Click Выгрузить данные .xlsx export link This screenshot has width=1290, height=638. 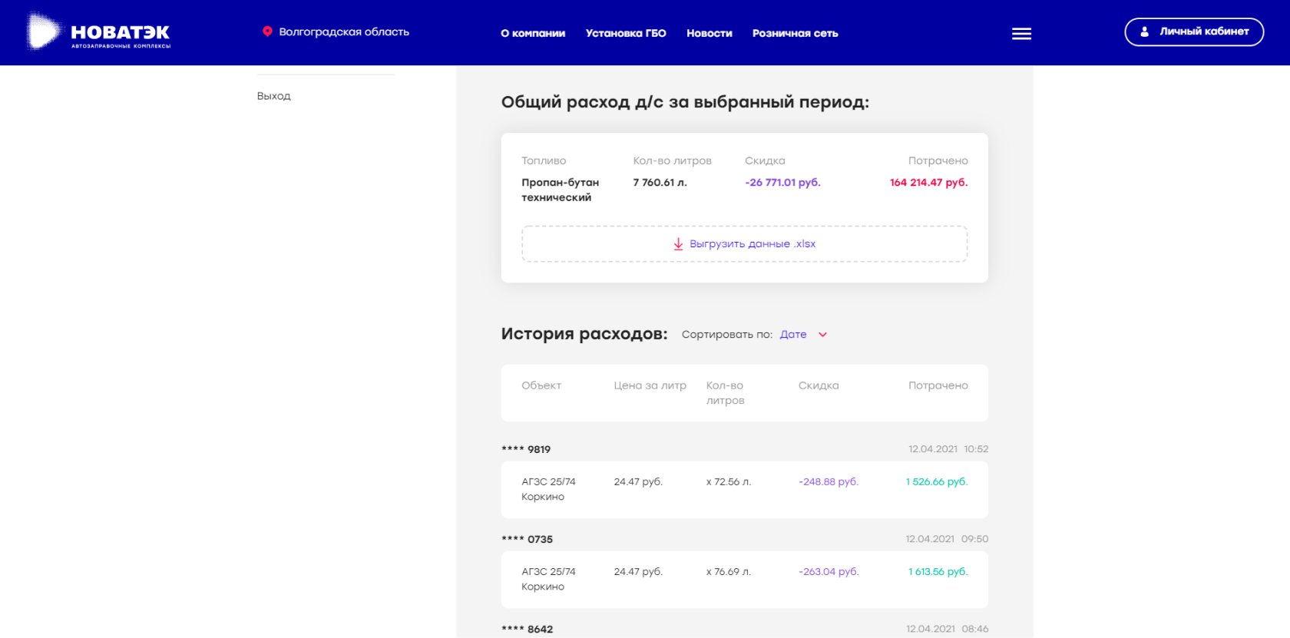[752, 244]
